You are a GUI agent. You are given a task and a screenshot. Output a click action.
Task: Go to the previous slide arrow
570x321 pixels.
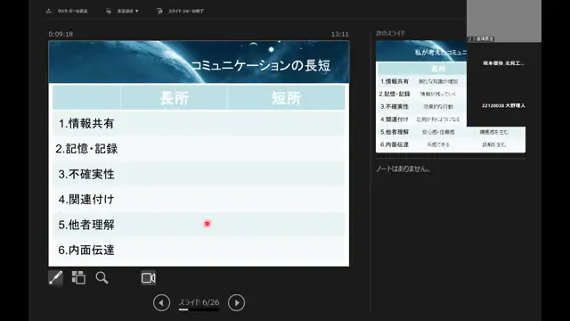click(161, 303)
